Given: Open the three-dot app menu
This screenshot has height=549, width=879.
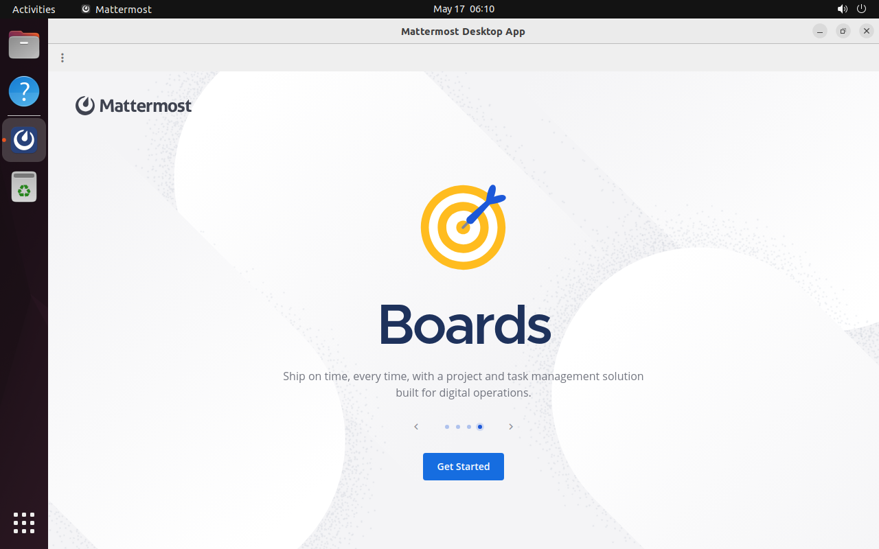Looking at the screenshot, I should [62, 58].
